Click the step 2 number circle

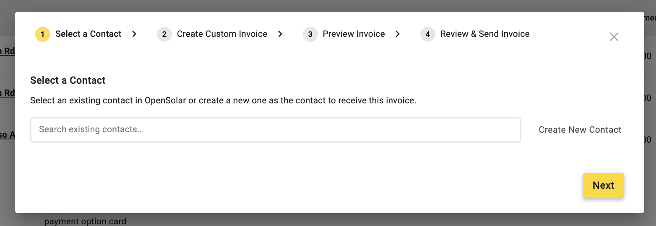click(164, 34)
